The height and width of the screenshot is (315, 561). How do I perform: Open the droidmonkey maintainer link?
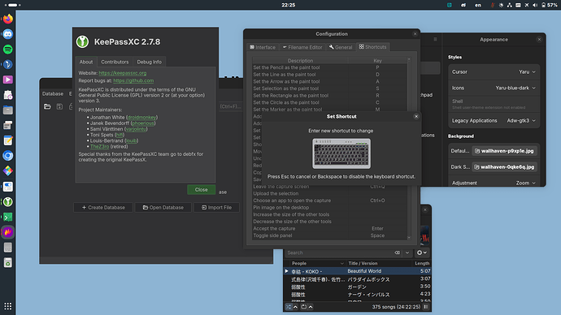coord(141,117)
